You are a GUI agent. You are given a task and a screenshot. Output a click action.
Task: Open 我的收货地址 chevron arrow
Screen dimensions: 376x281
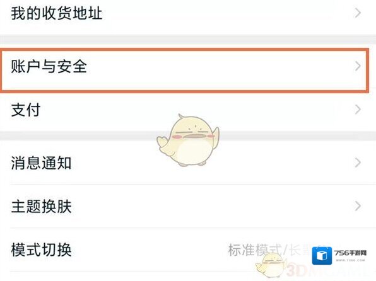358,13
